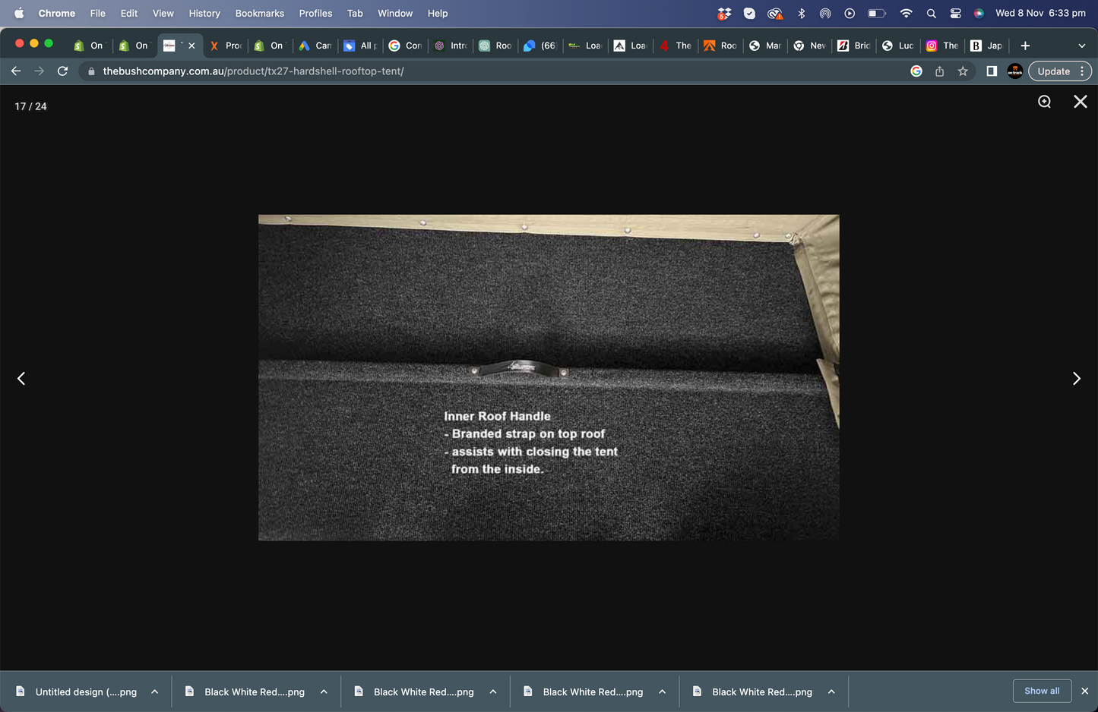Open Control Center icon

(x=956, y=13)
